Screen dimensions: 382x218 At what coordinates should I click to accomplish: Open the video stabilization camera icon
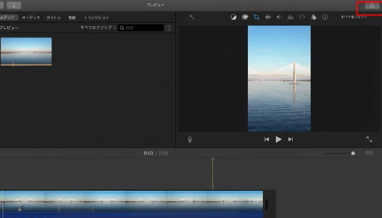click(x=268, y=17)
